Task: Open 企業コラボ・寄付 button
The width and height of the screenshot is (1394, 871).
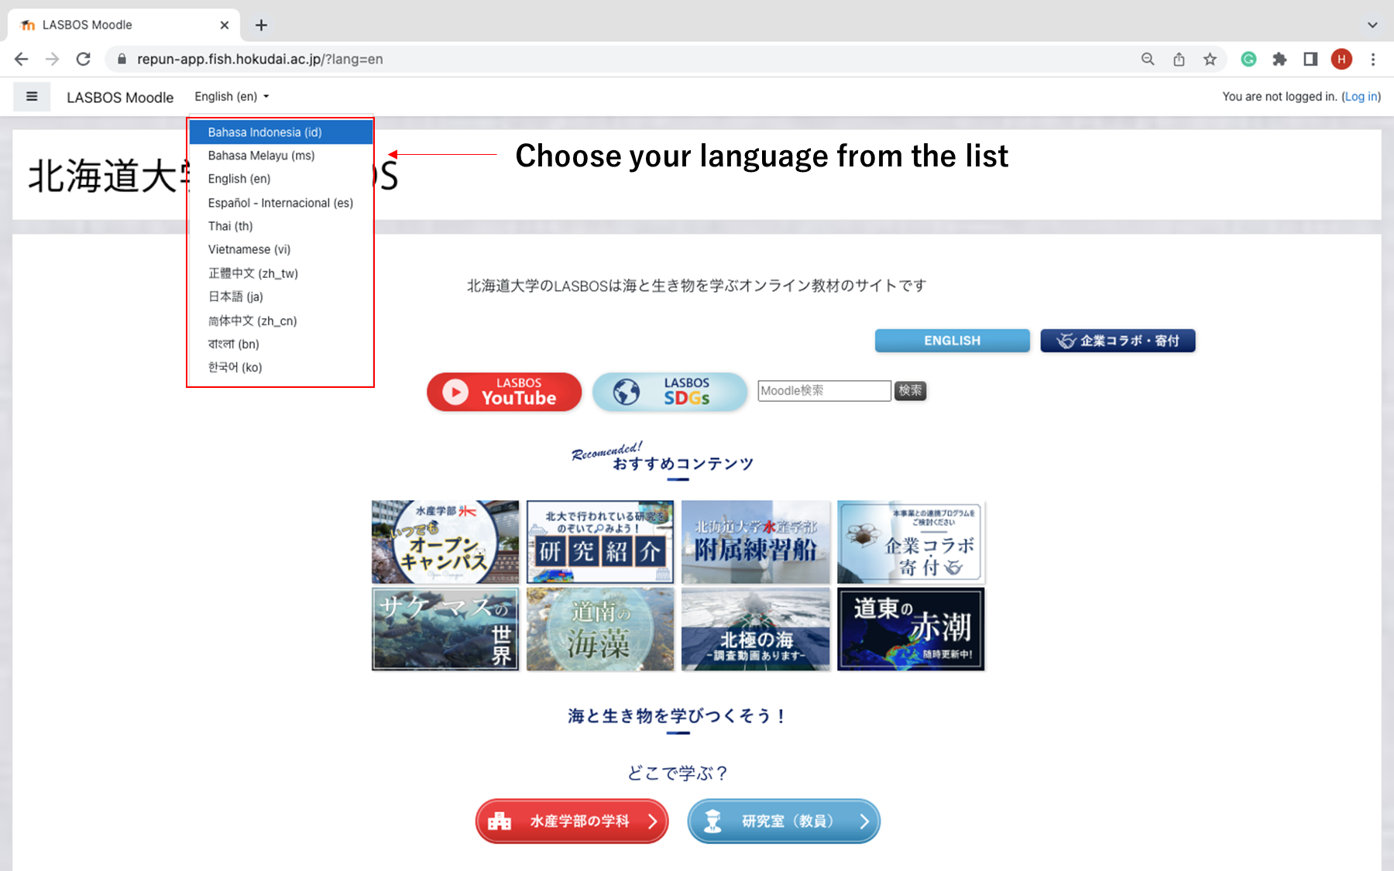Action: (1118, 341)
